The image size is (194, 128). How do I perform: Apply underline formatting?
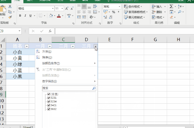pyautogui.click(x=31, y=16)
